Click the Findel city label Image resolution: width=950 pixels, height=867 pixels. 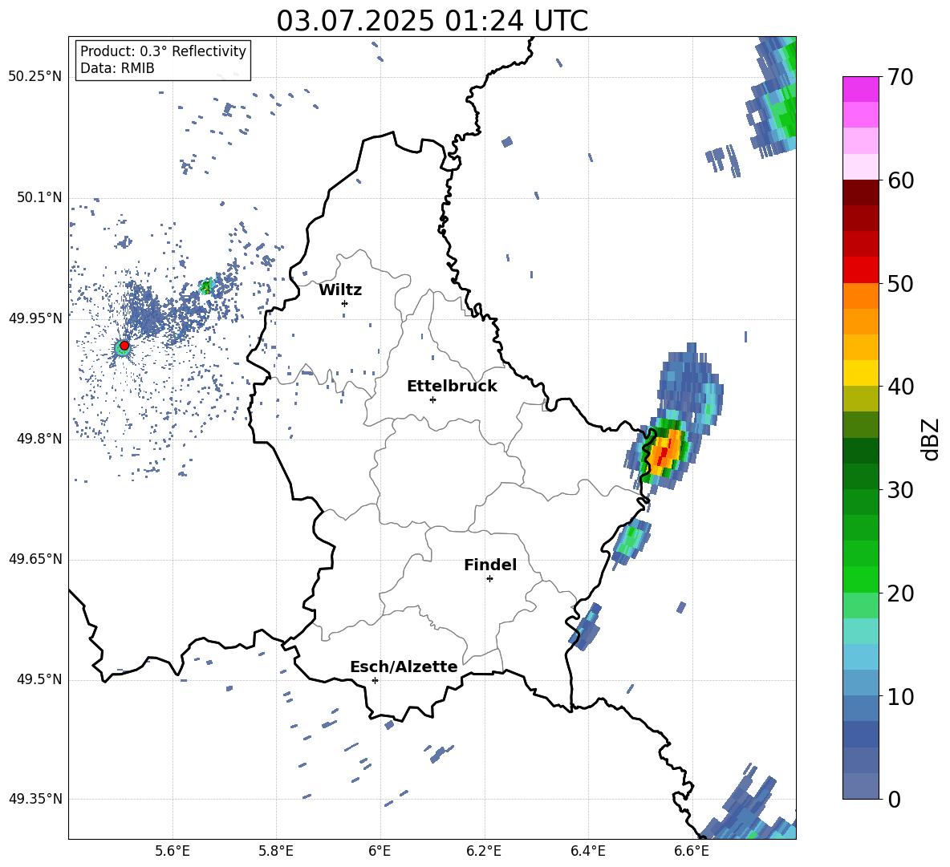point(490,565)
